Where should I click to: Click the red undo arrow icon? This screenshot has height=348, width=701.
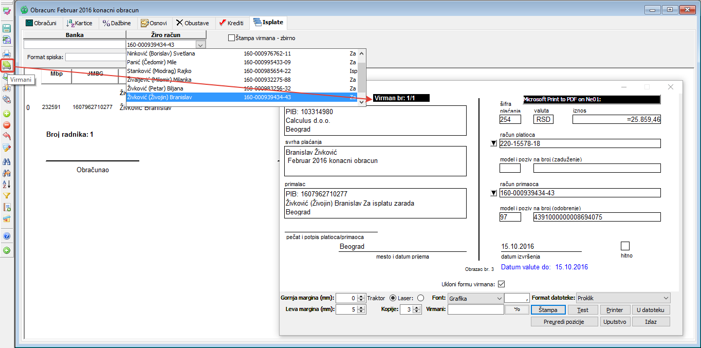(x=7, y=136)
